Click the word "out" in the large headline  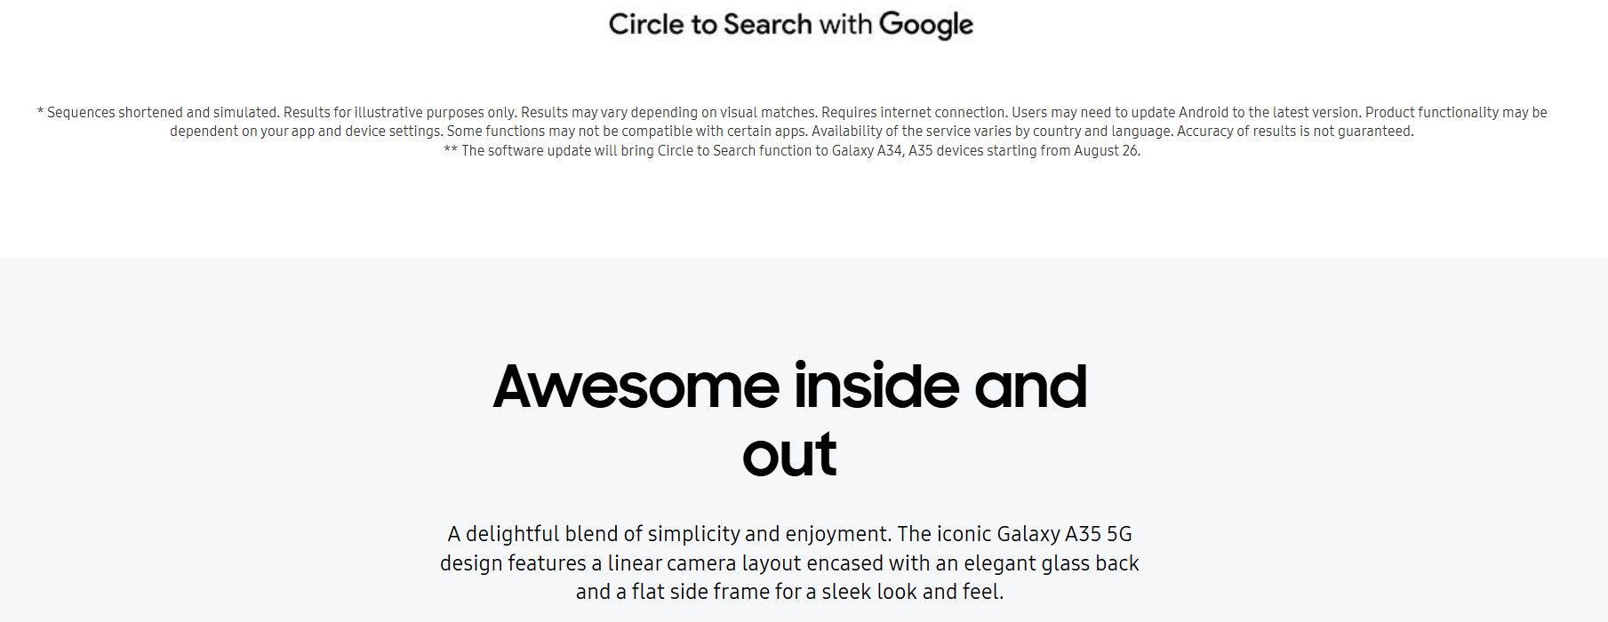789,455
